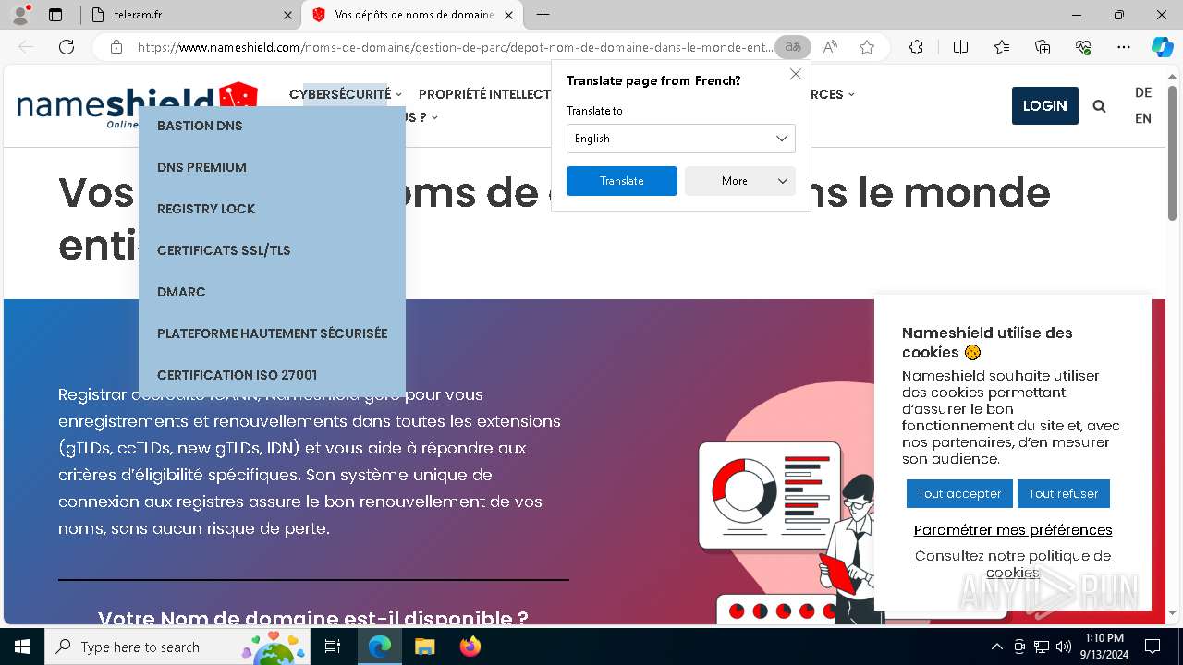The width and height of the screenshot is (1183, 665).
Task: Open Consultez notre politique de cookies
Action: 1013,563
